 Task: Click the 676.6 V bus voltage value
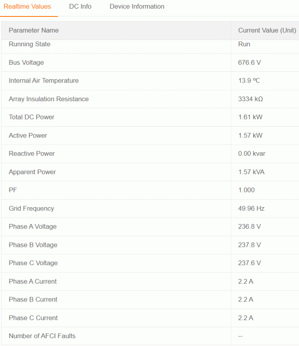tap(249, 63)
